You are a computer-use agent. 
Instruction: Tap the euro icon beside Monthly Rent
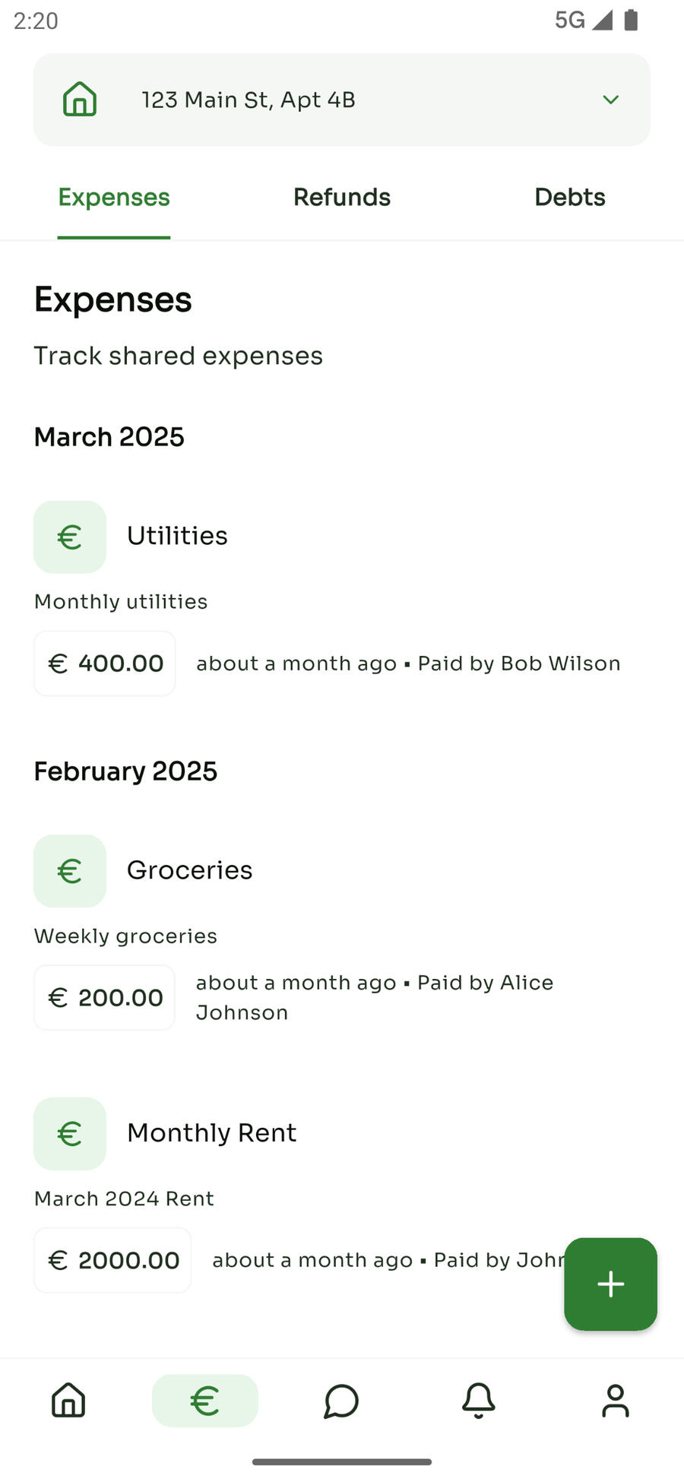70,1133
